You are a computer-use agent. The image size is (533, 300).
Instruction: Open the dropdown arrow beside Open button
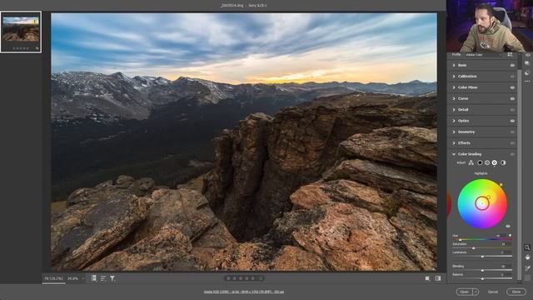(x=476, y=292)
